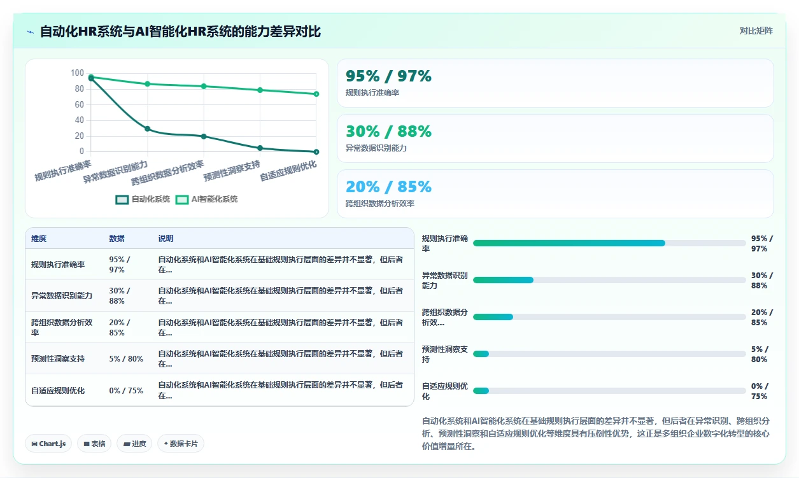Click the 跨组织数据分析 progress bar
Screen dimensions: 799x478
click(609, 317)
